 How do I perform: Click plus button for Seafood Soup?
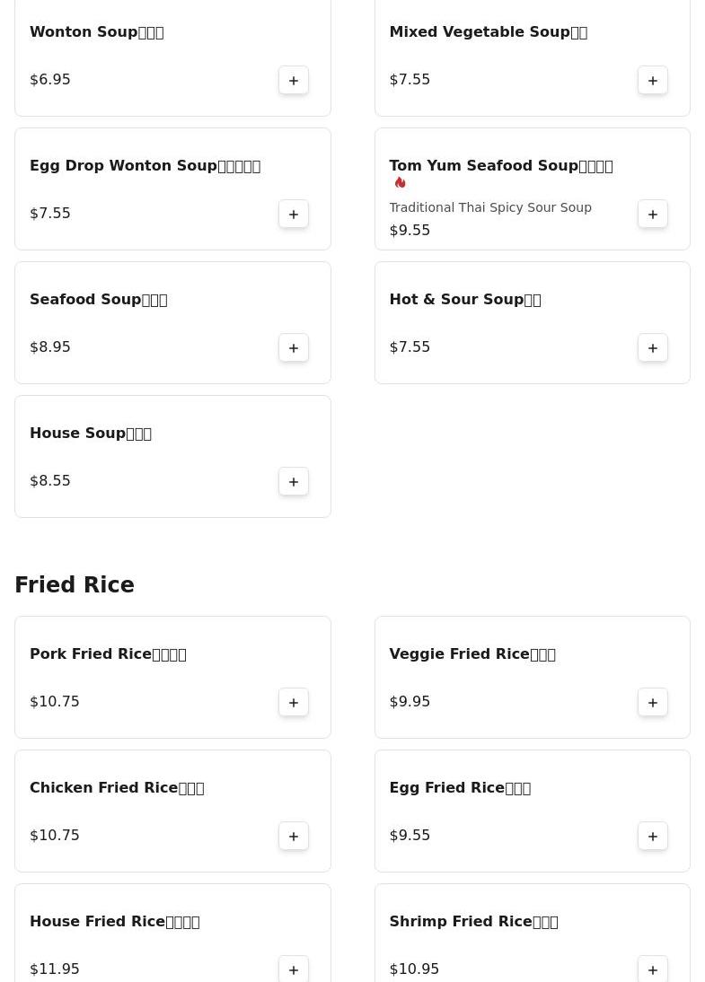294,347
